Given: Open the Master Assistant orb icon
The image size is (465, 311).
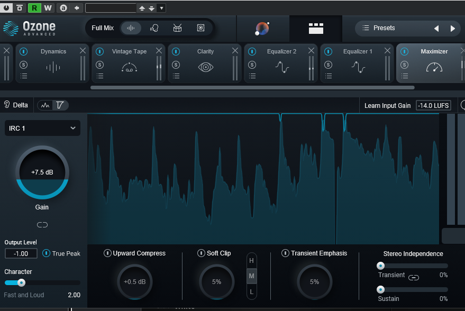Looking at the screenshot, I should point(262,29).
